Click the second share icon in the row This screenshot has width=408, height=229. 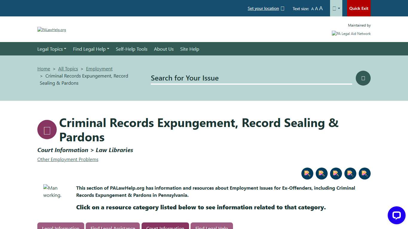pyautogui.click(x=322, y=173)
